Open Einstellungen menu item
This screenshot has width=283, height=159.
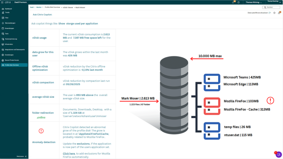coord(9,55)
